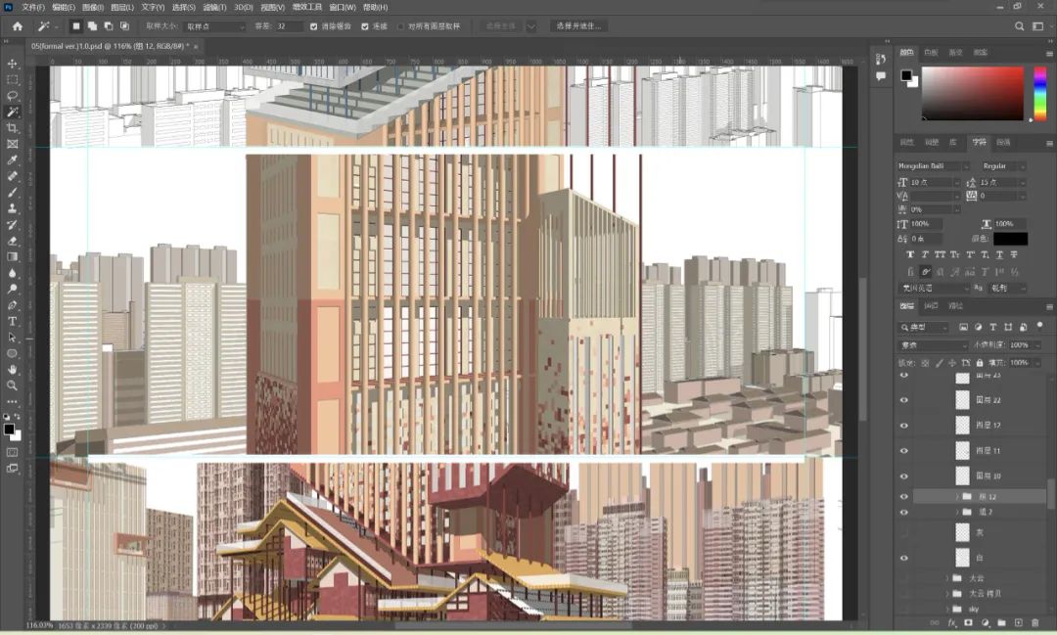Select the Gradient tool
Screen dimensions: 1057x635
(12, 256)
